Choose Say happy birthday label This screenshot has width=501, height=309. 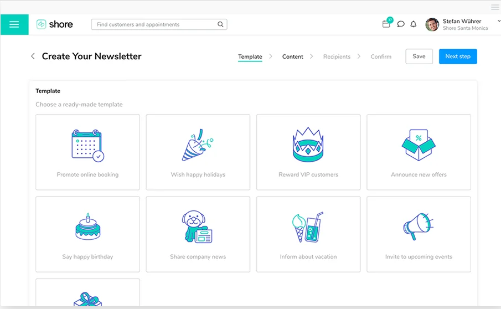[x=87, y=256]
